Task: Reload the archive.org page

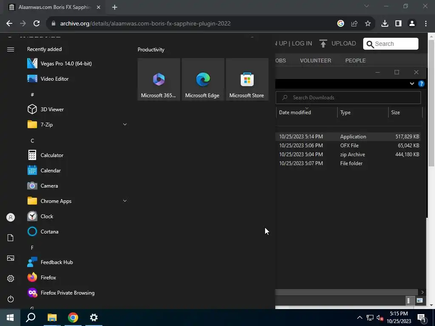Action: coord(37,24)
